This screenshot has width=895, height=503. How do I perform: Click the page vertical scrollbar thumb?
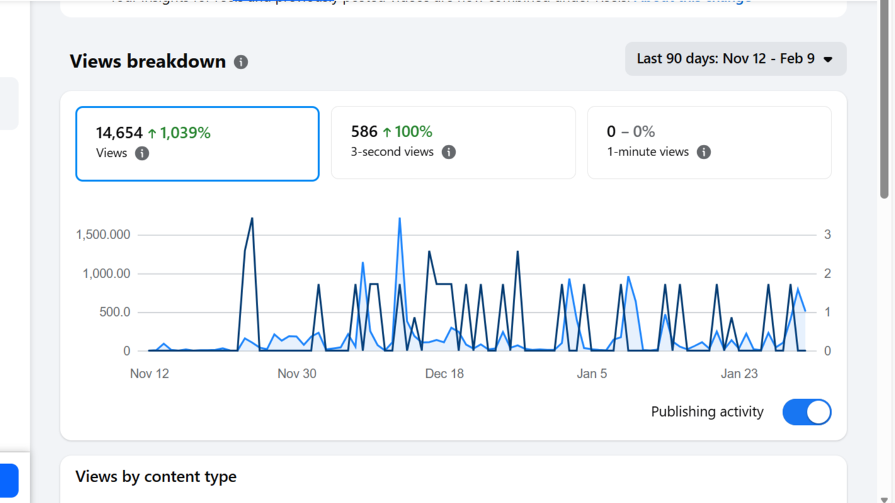[x=884, y=101]
